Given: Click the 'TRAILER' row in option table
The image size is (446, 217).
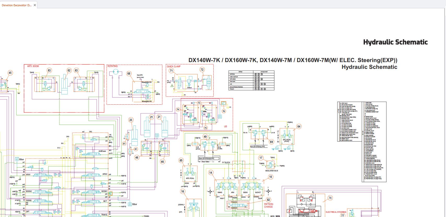Looking at the screenshot, I should pos(251,89).
